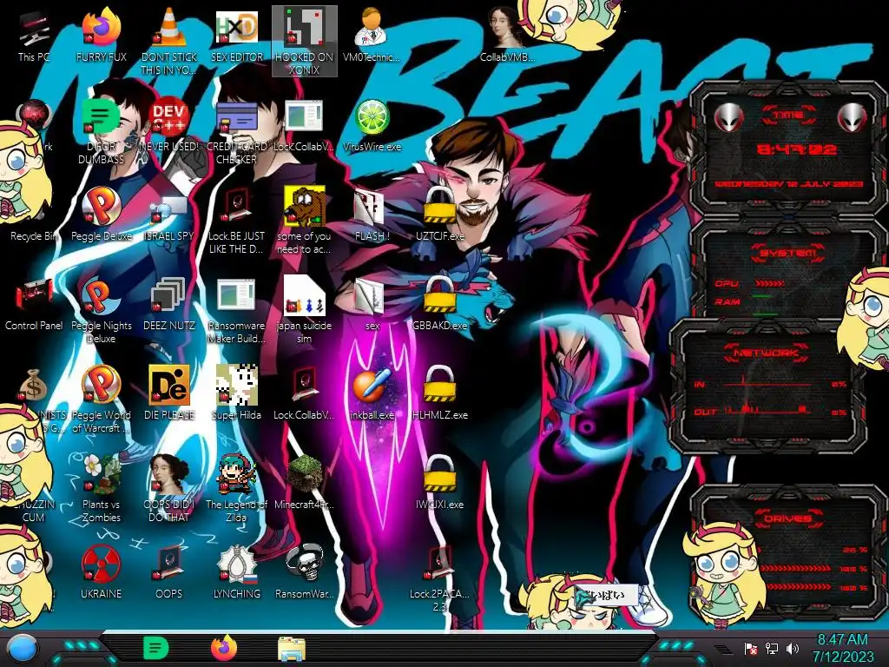This screenshot has width=889, height=667.
Task: Open the dog 'some of you need' icon
Action: pos(305,221)
